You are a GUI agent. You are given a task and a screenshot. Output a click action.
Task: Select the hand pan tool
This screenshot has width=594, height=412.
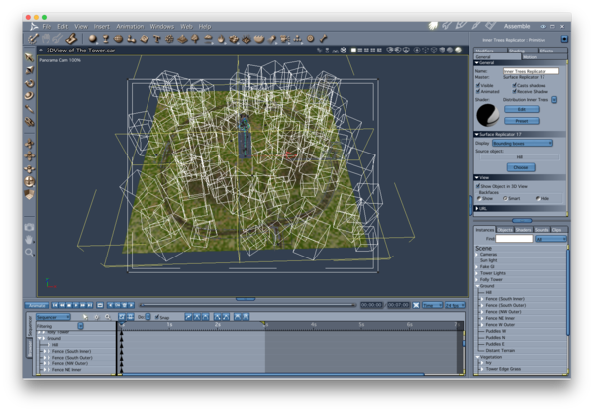pos(29,239)
